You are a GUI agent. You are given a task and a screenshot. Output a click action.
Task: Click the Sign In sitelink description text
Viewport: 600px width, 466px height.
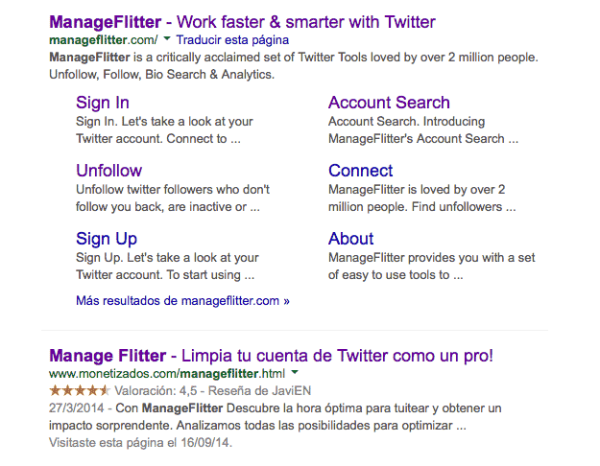[164, 130]
